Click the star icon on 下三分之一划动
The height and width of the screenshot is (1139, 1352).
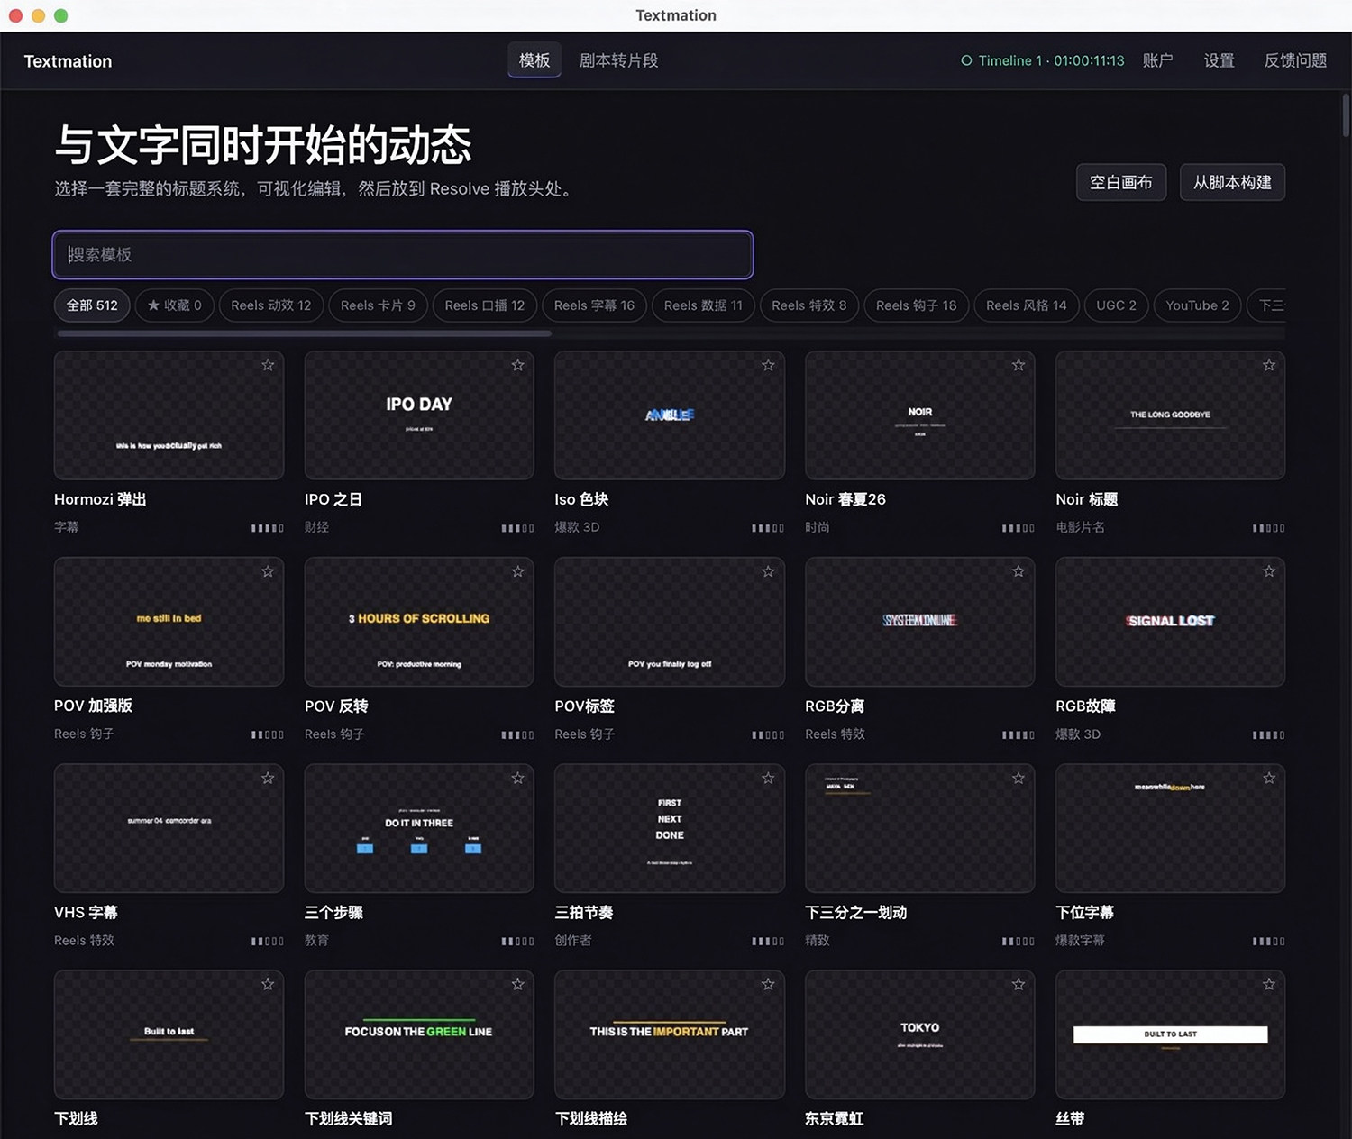(1019, 778)
